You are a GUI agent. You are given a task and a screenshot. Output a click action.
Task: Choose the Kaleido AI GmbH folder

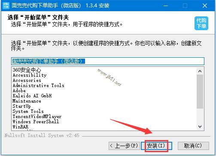[32, 96]
